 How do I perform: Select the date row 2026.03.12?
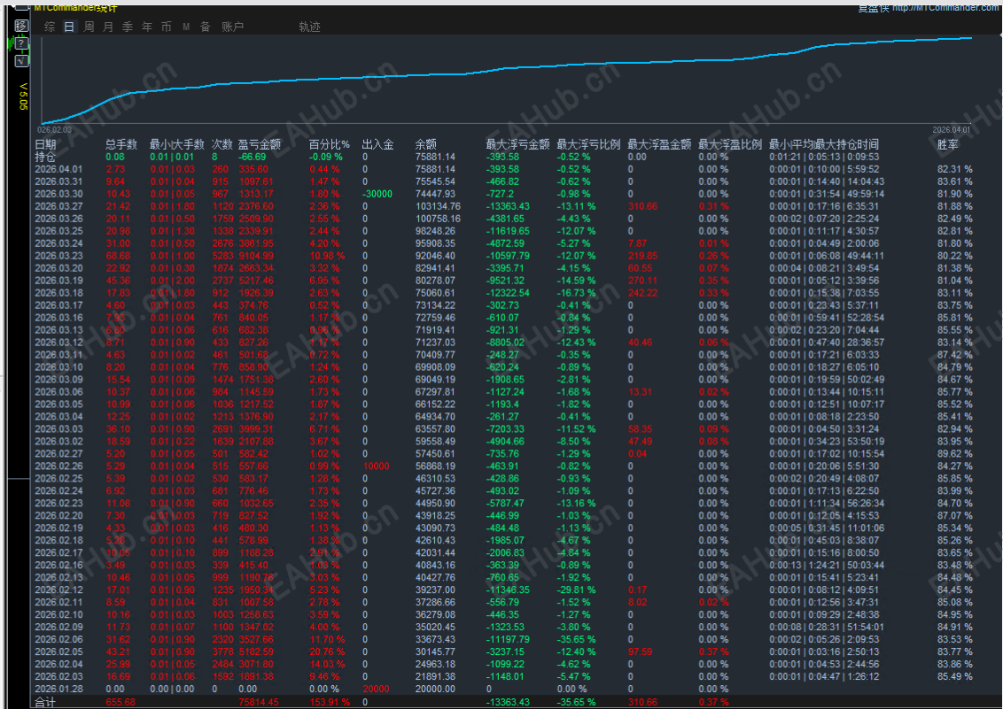click(x=58, y=343)
